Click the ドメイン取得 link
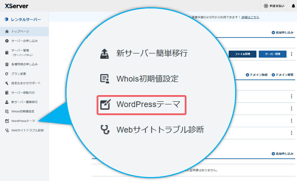Image resolution: width=297 pixels, height=181 pixels. click(257, 75)
